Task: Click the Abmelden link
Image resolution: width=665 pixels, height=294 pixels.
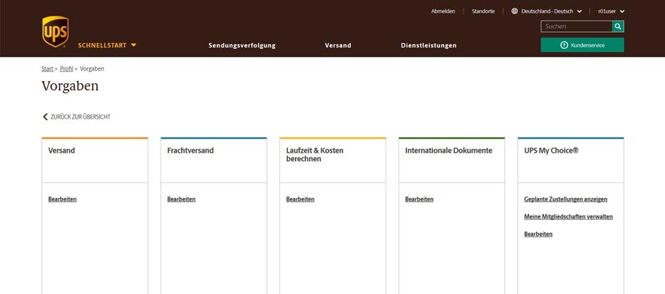Action: click(443, 11)
